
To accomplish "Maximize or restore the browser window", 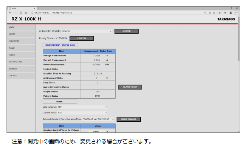I will [231, 8].
